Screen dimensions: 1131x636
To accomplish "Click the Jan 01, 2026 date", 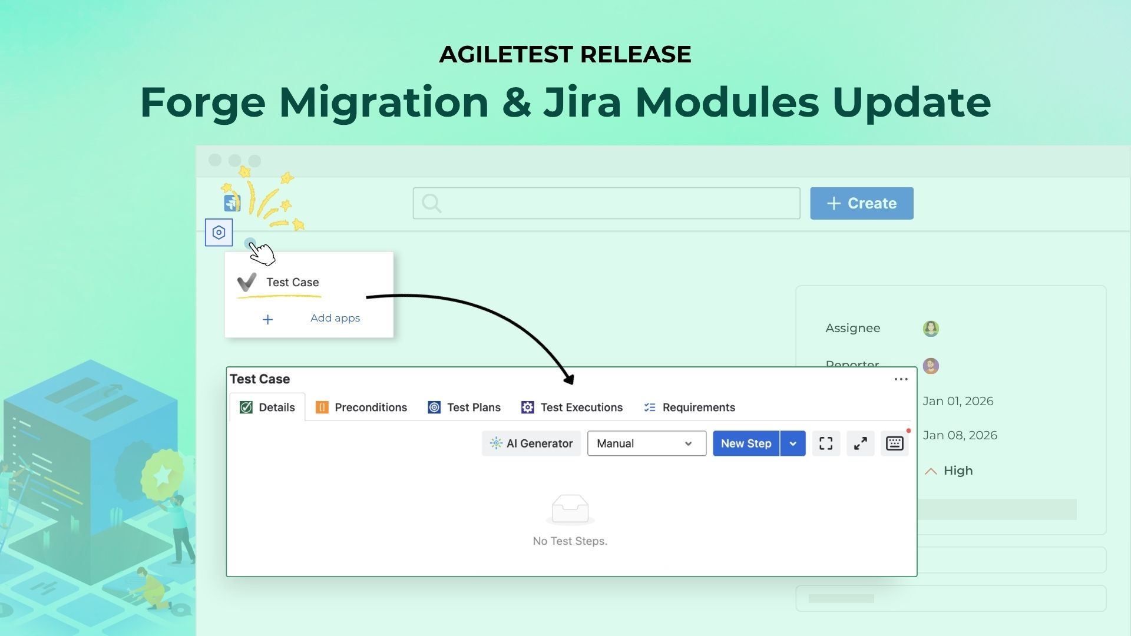I will coord(958,401).
